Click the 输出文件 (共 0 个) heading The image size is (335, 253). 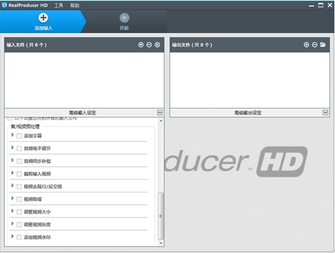192,45
